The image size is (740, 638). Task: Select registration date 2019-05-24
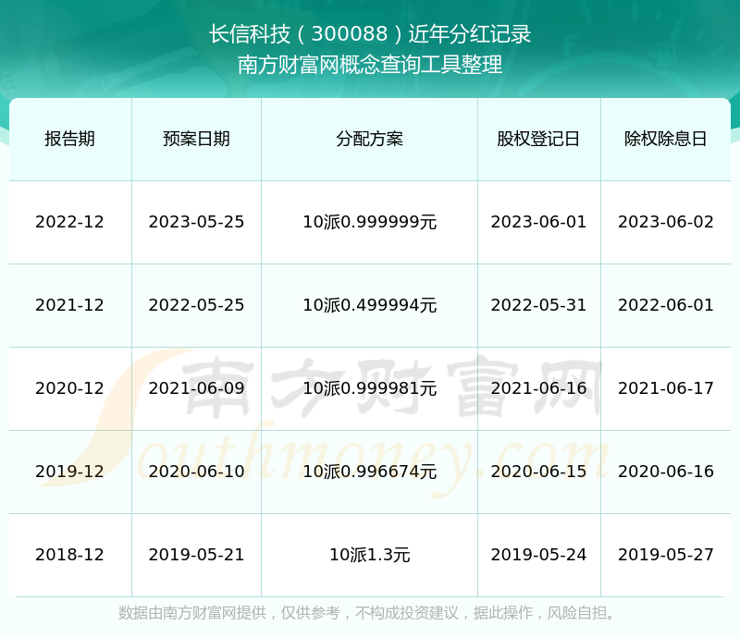pyautogui.click(x=538, y=555)
